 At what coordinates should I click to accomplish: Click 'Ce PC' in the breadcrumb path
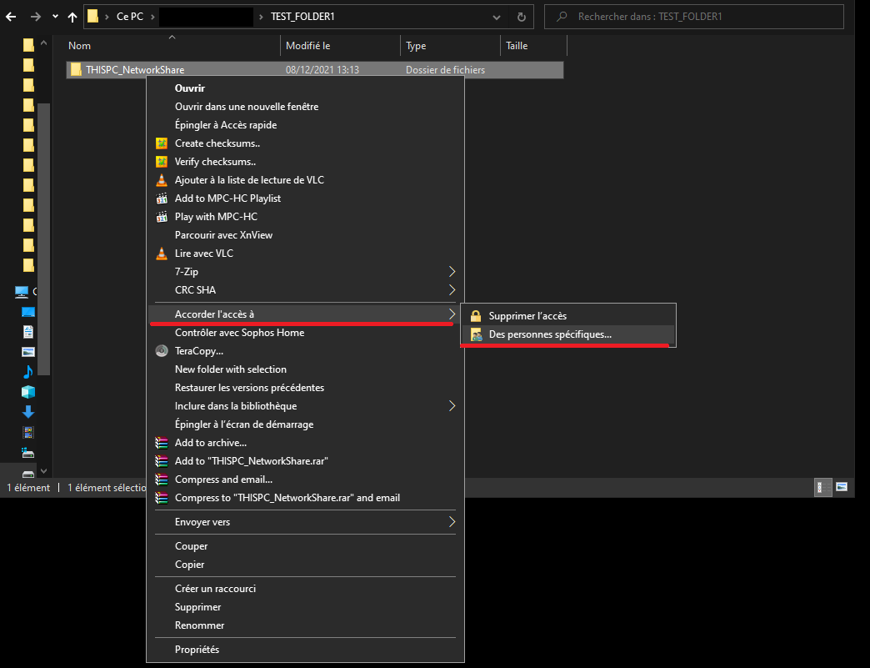click(129, 17)
